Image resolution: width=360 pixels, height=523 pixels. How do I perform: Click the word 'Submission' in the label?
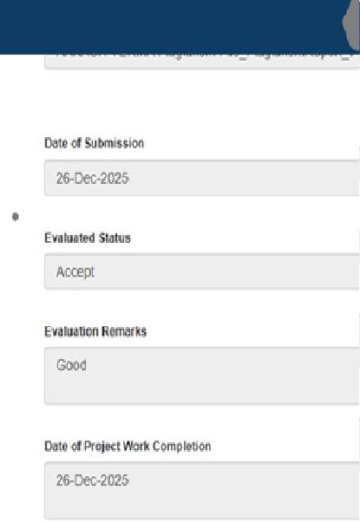point(115,143)
